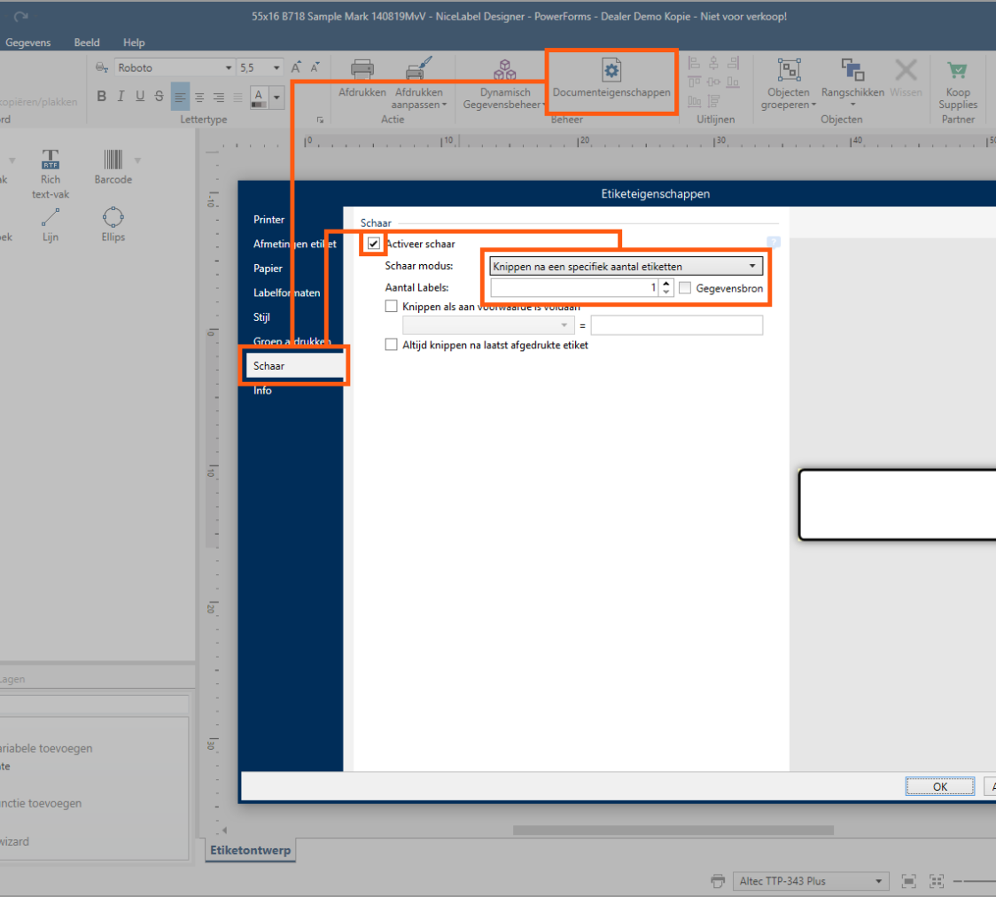The height and width of the screenshot is (897, 996).
Task: Open Documenteigenschappen from the ribbon
Action: (x=611, y=71)
